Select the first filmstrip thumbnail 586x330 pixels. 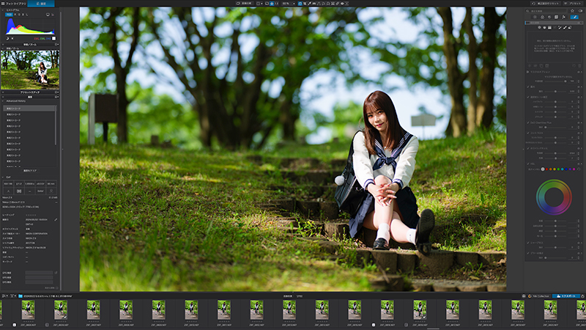click(28, 310)
